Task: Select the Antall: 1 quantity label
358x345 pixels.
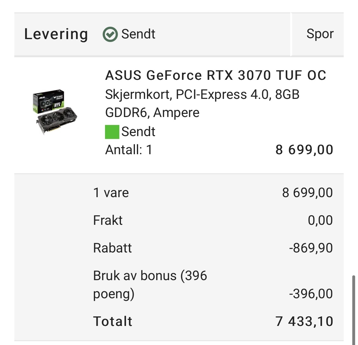Action: (x=129, y=150)
